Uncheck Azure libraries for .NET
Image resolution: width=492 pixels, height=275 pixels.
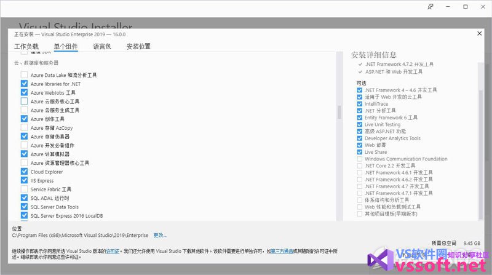click(x=24, y=84)
